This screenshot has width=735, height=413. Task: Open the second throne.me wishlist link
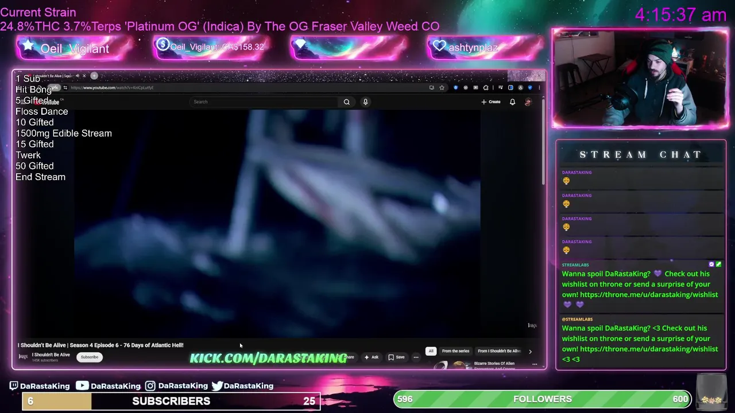click(649, 349)
